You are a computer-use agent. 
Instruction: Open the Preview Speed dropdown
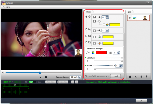pyautogui.click(x=80, y=77)
